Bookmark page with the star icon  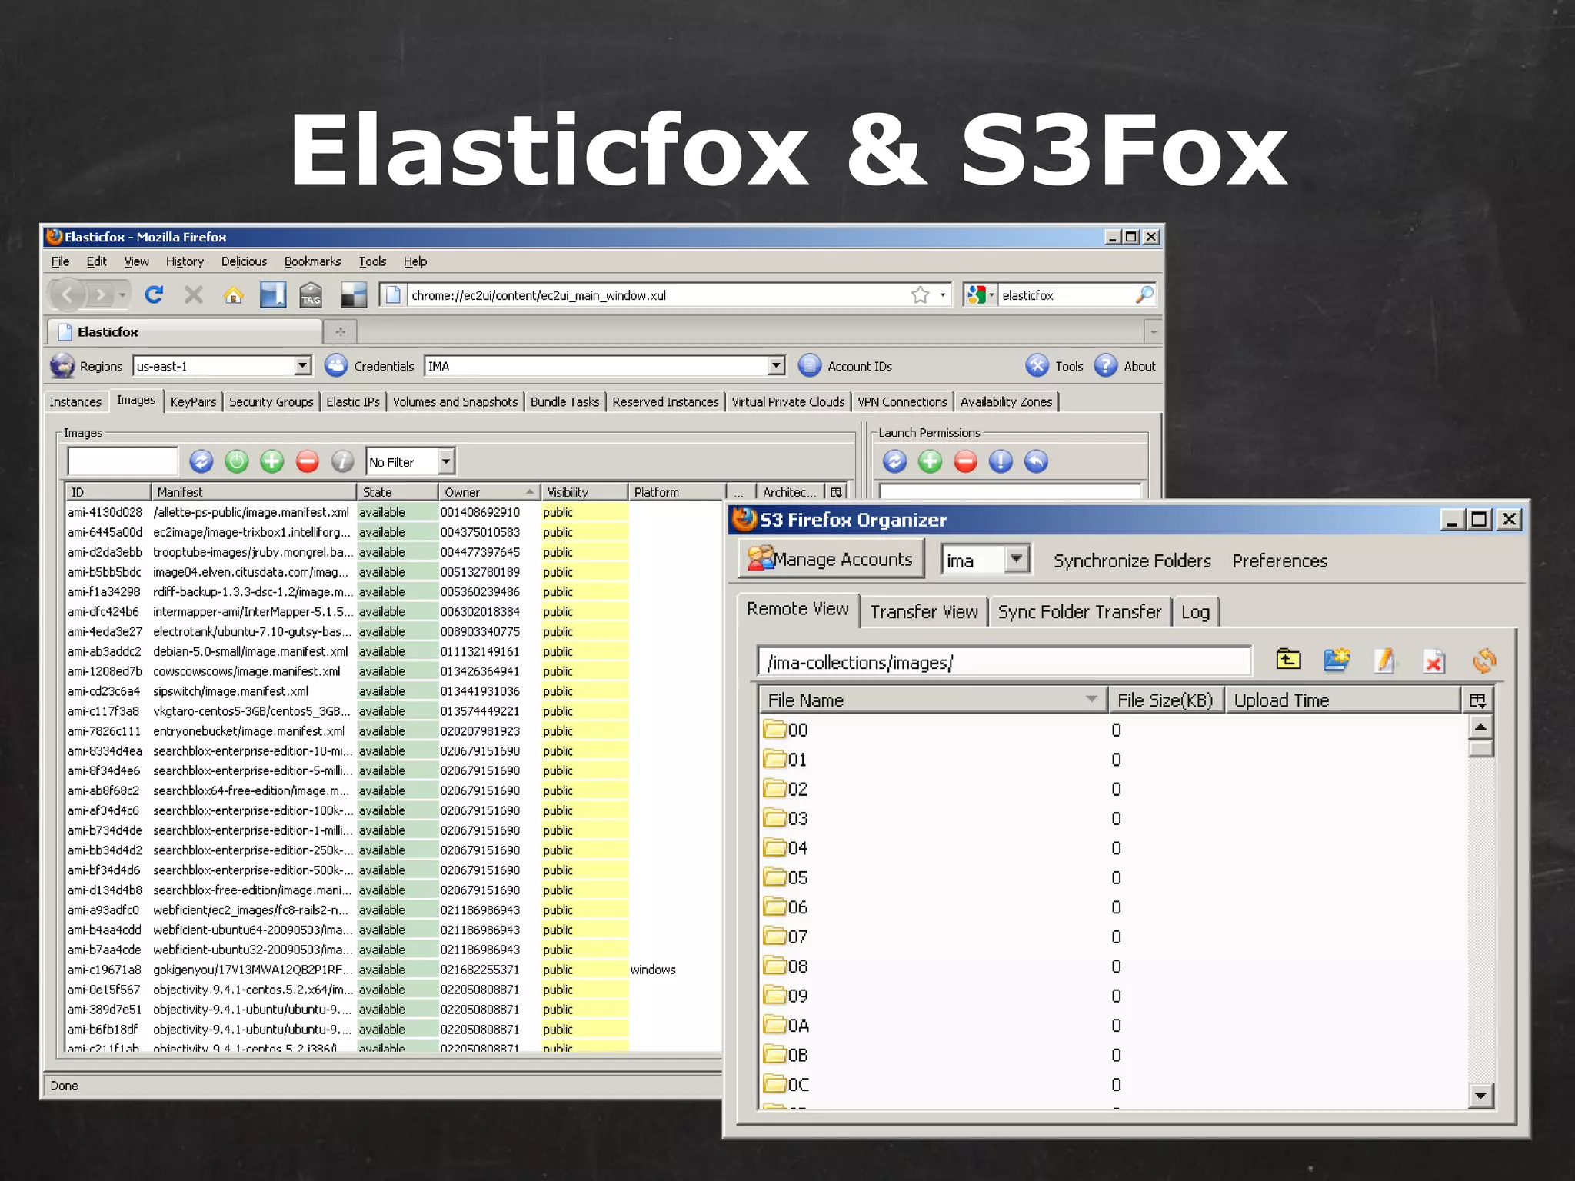pos(921,294)
